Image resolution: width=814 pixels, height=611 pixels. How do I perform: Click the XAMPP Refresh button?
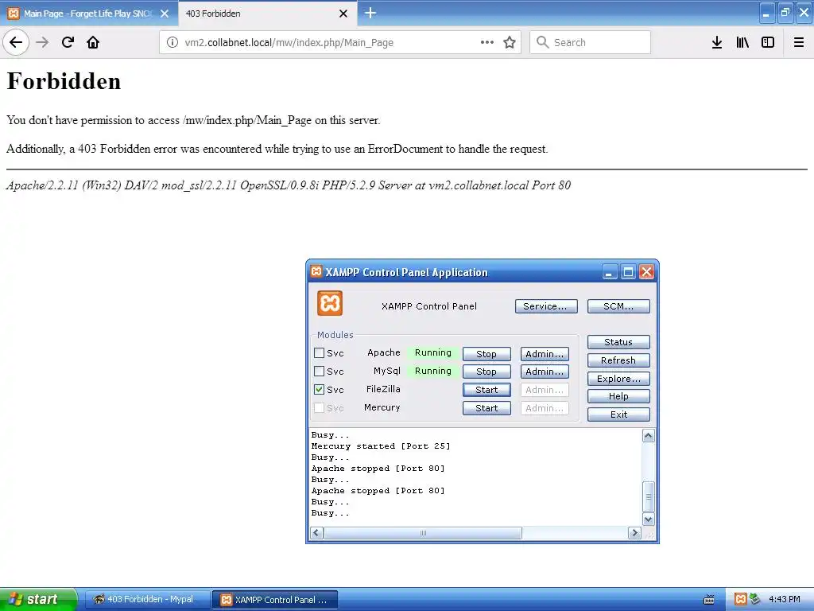(618, 360)
